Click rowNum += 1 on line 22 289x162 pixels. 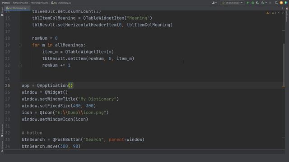click(56, 65)
